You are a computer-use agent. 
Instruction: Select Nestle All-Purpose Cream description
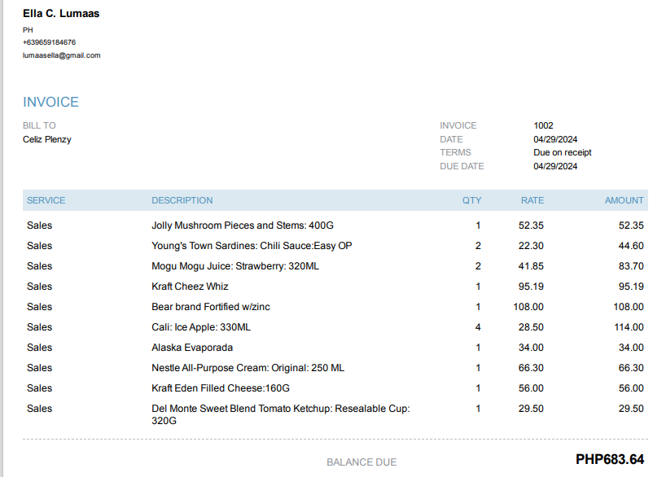(248, 368)
